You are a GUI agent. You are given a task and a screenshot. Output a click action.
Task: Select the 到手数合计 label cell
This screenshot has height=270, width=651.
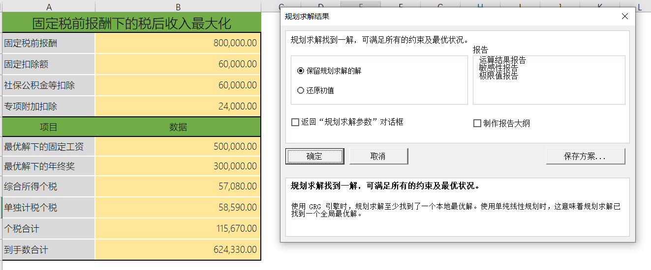pos(49,250)
